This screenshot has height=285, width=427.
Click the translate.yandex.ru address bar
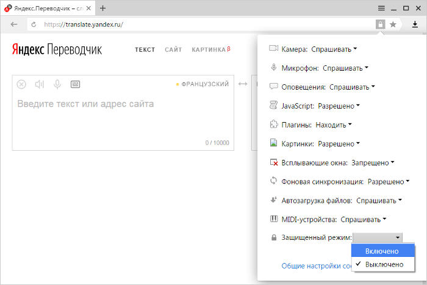pos(201,24)
